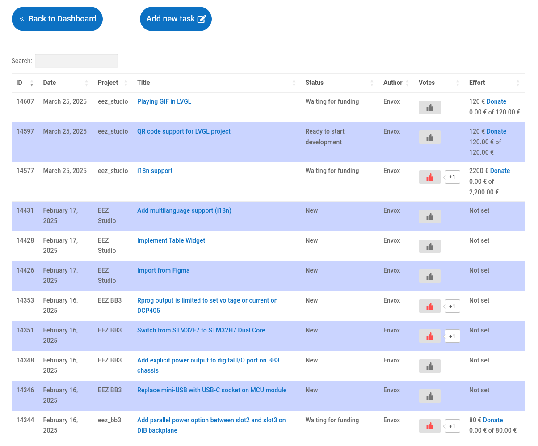Sort table by Project column

(x=113, y=83)
